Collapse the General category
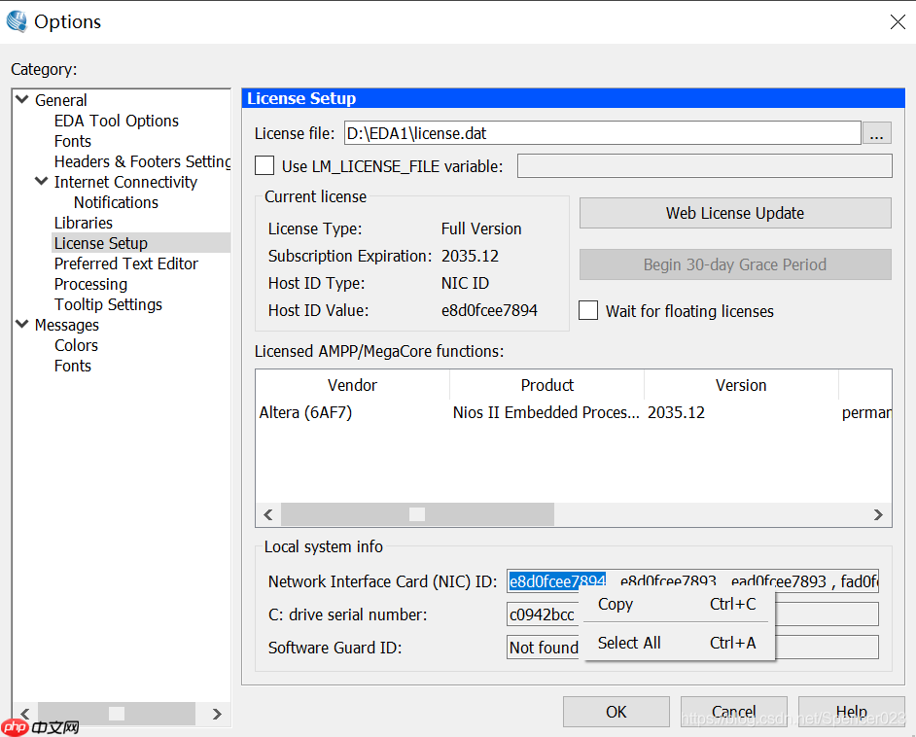This screenshot has height=737, width=916. (x=21, y=99)
